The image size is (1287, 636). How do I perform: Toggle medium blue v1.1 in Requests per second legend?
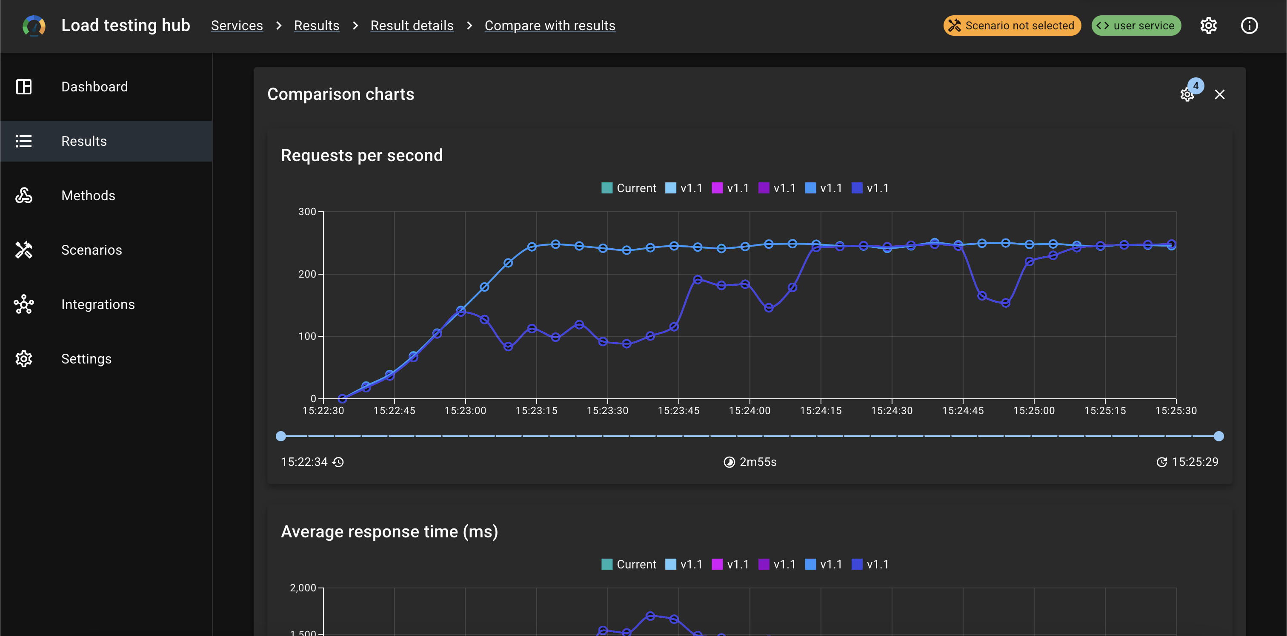[x=824, y=188]
